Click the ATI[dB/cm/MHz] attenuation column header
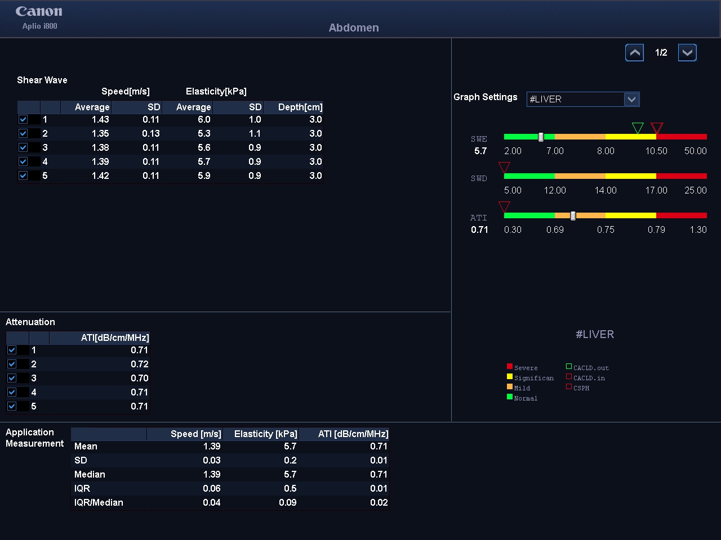 click(x=114, y=337)
